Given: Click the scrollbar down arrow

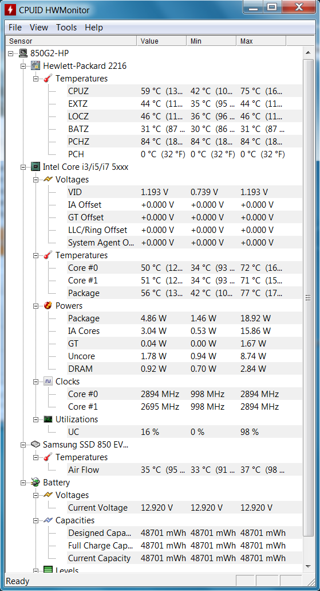Looking at the screenshot, I should (x=308, y=566).
